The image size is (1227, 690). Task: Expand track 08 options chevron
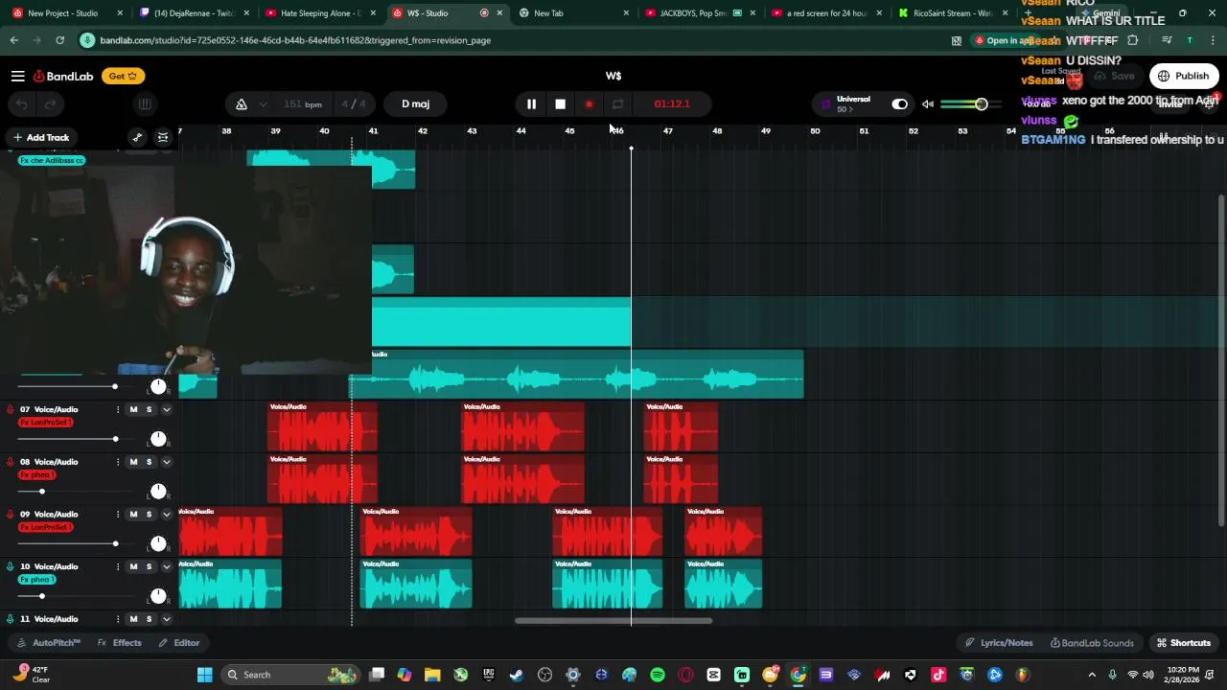point(166,462)
